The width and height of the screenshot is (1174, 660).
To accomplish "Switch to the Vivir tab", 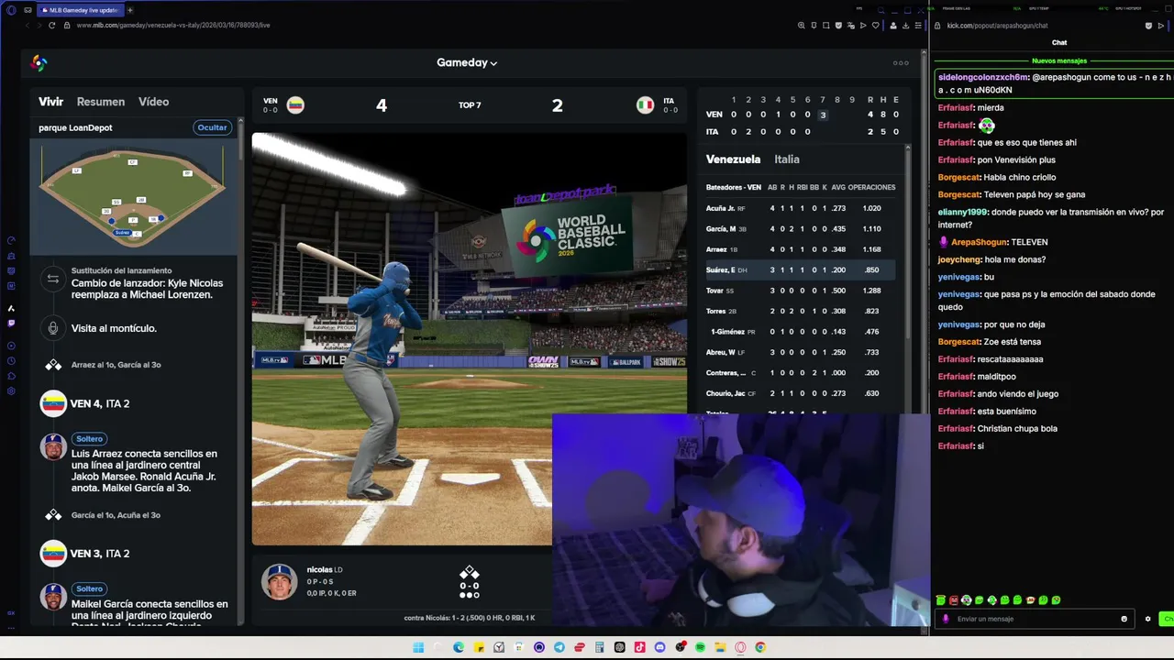I will [x=51, y=102].
